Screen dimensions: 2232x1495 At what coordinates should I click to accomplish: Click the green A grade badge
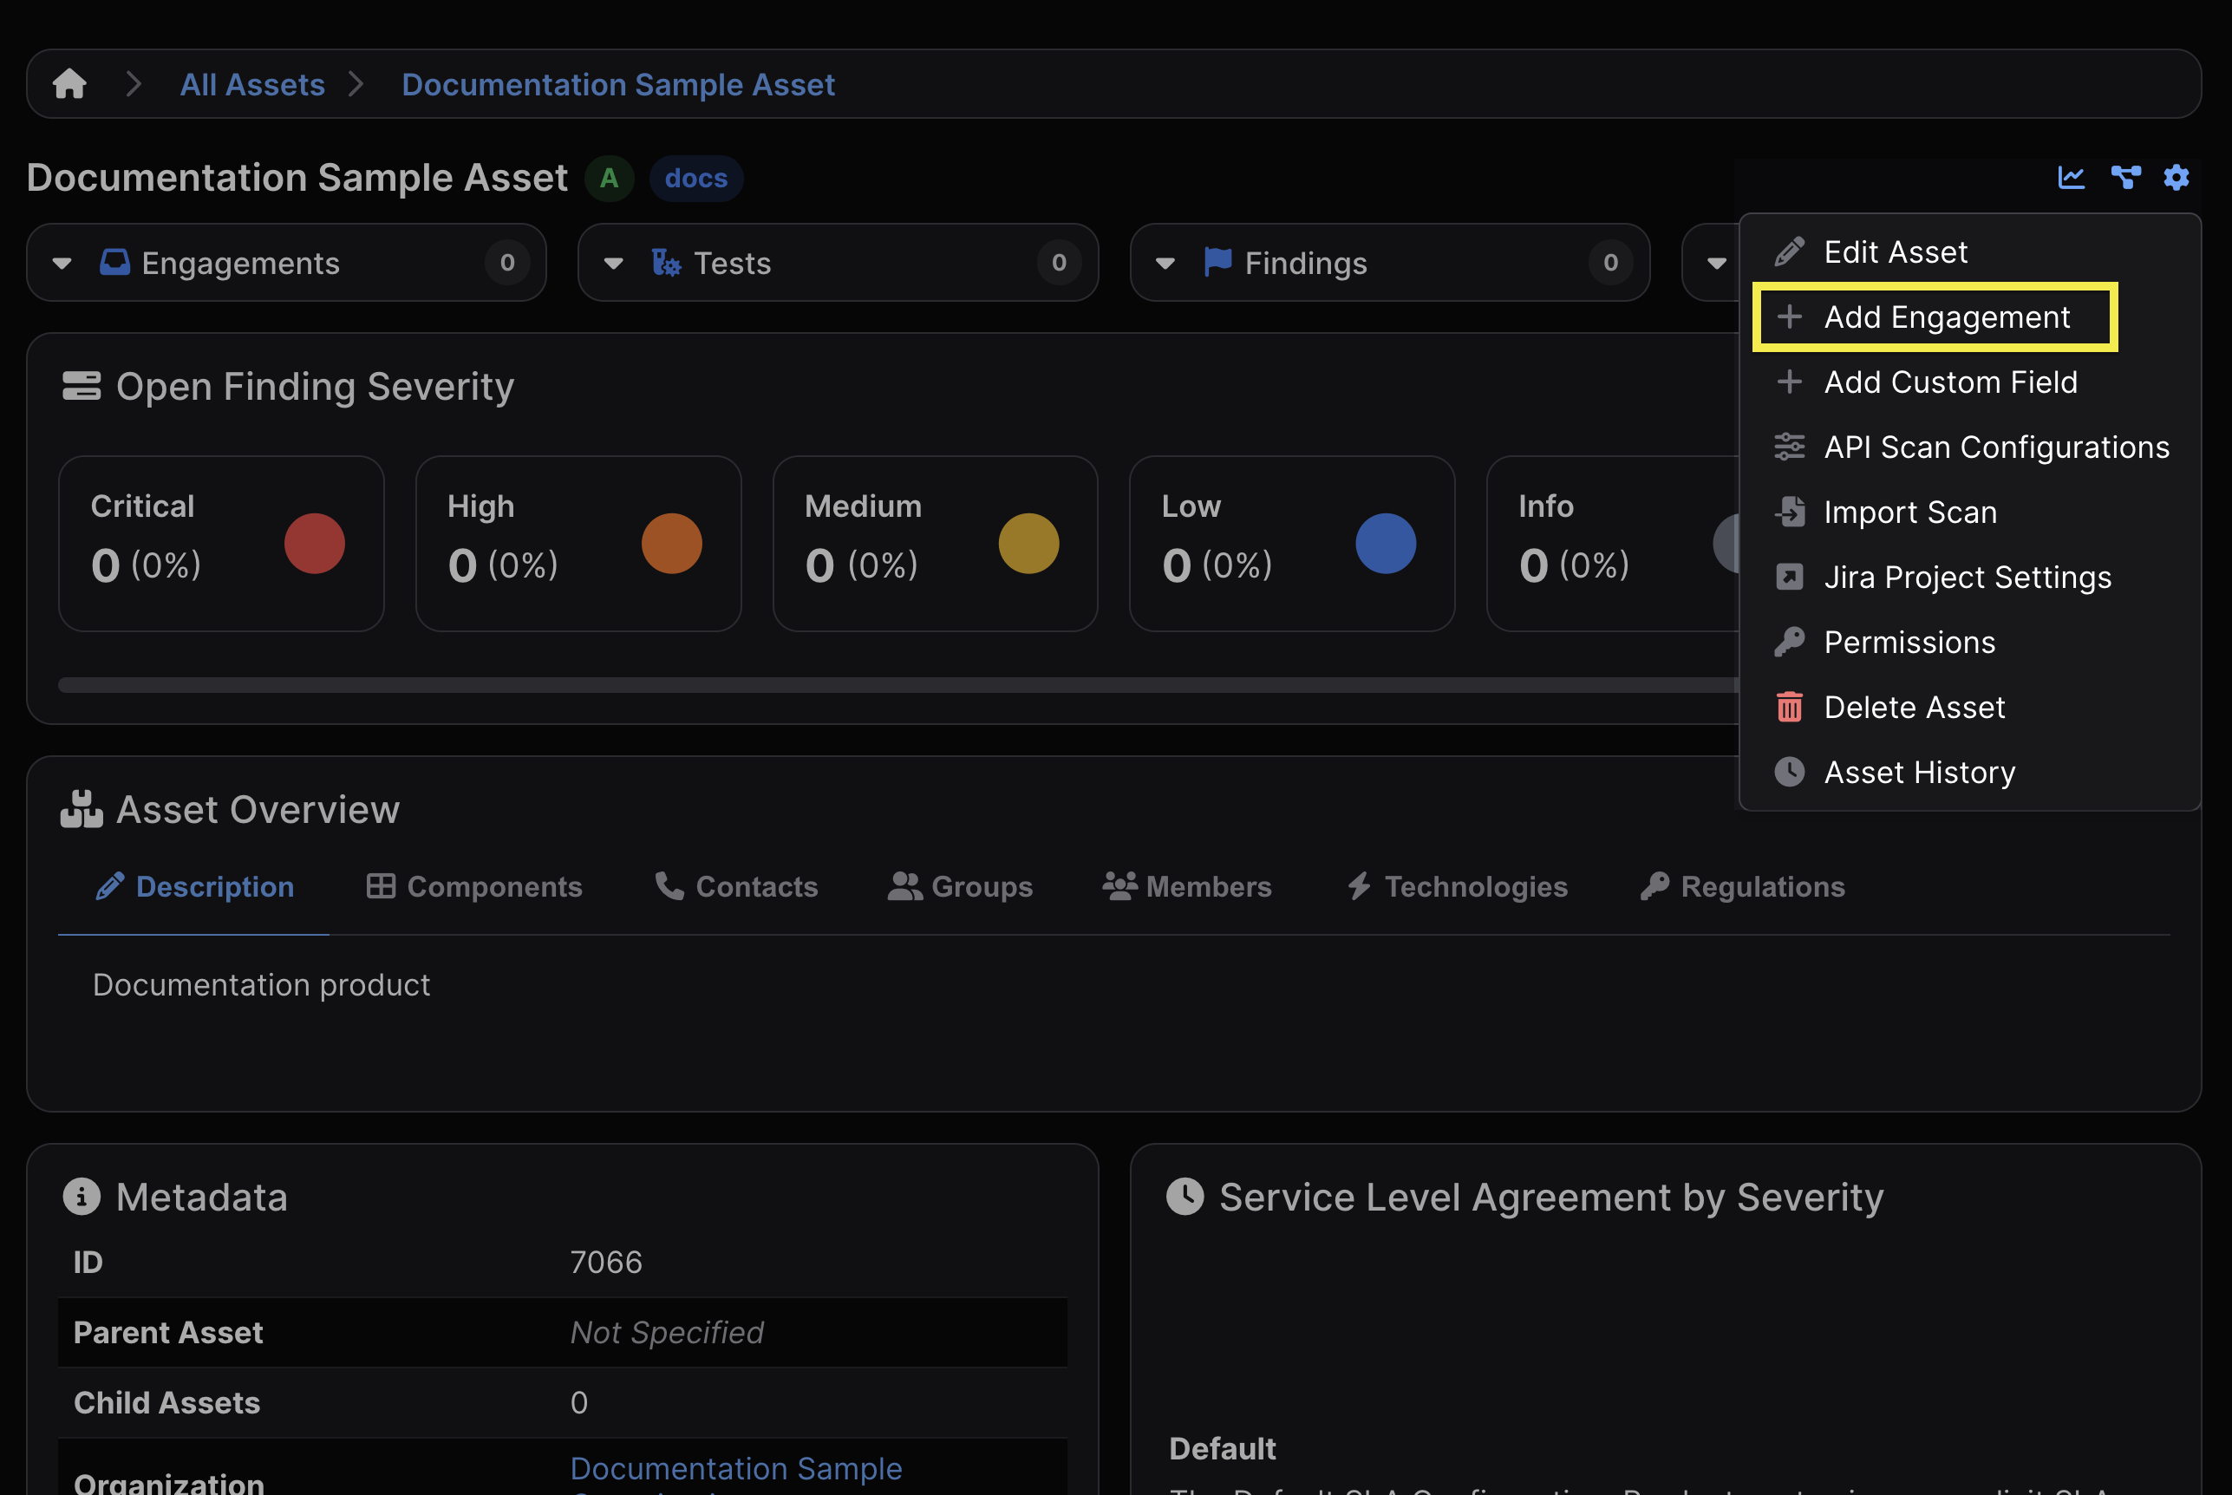coord(610,179)
